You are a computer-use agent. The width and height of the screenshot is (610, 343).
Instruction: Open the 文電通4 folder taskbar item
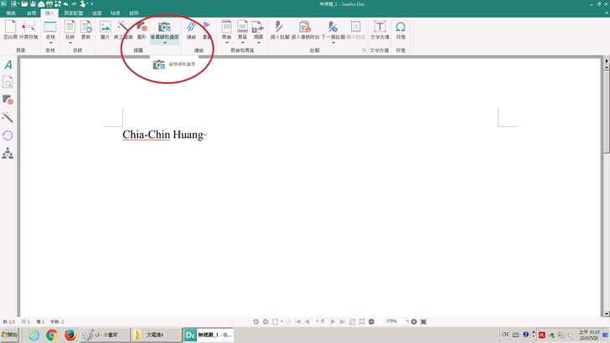click(156, 335)
